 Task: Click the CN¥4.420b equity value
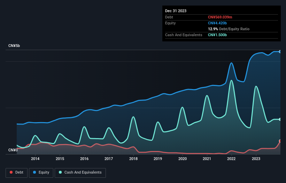pos(217,23)
